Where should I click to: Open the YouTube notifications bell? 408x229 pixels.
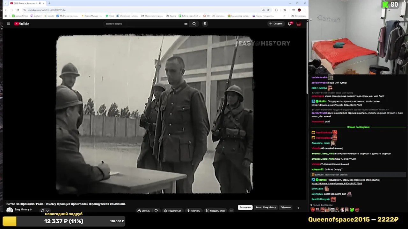tap(290, 24)
